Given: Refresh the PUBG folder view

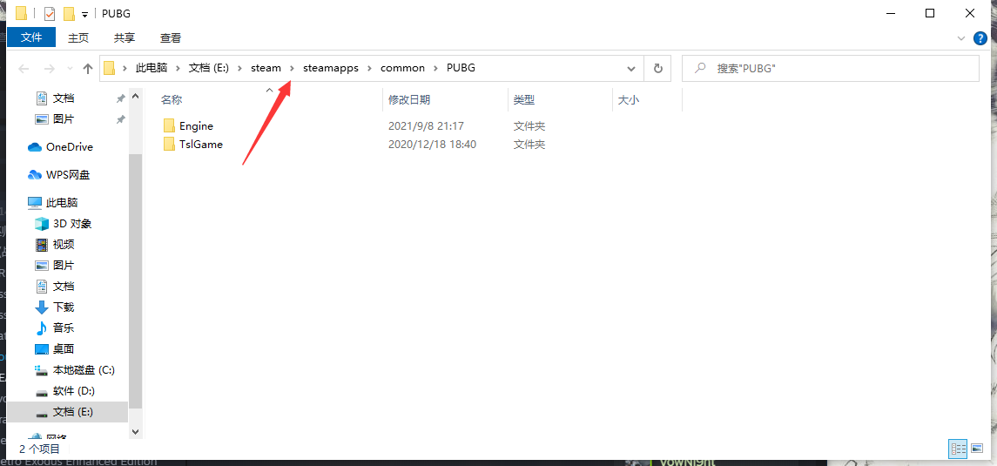Looking at the screenshot, I should click(x=658, y=68).
